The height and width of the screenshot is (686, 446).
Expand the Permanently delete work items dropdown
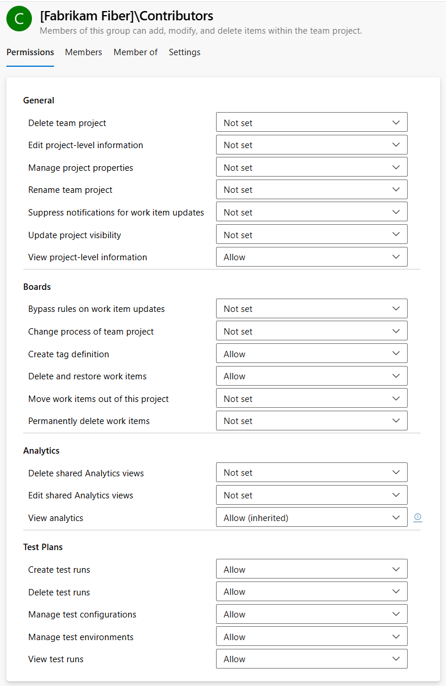click(311, 421)
